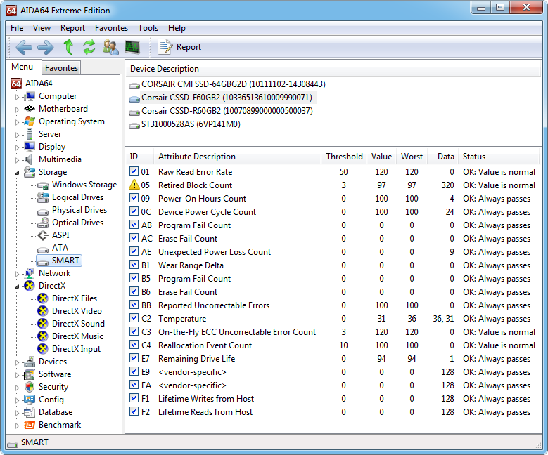Click the Computer icon in the menu tree
Viewport: 548px width, 455px height.
(30, 96)
